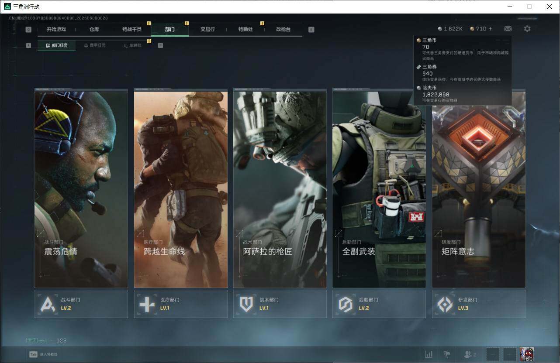Click the 70 value under 三角币
Image resolution: width=560 pixels, height=363 pixels.
(425, 47)
